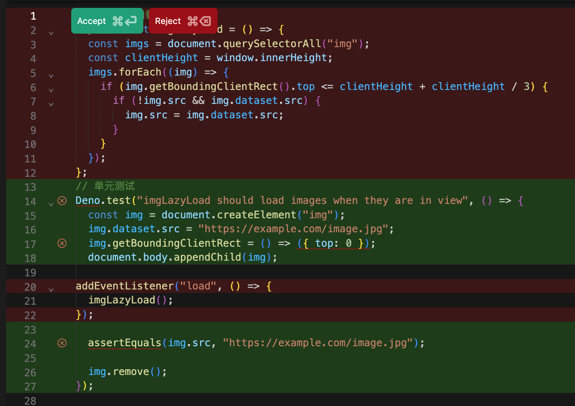
Task: Click the error icon beside the getBoundingClientRect assignment
Action: pyautogui.click(x=62, y=243)
